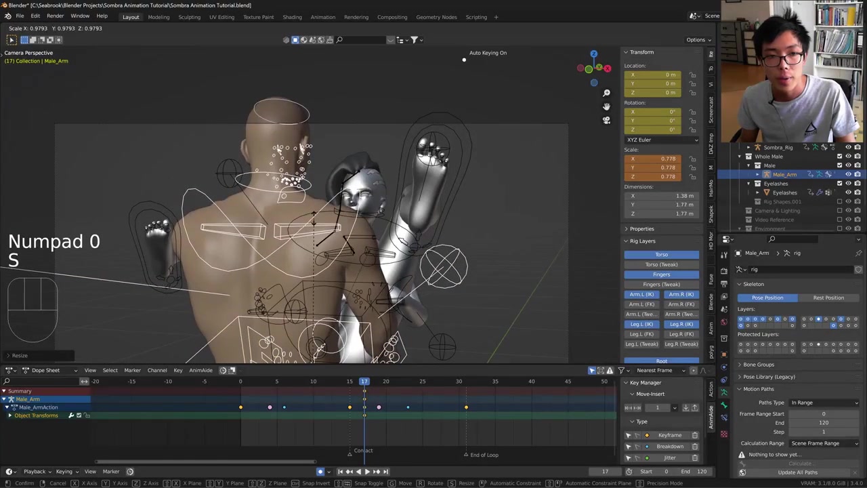Toggle camera view with the camera gizmo icon

click(x=606, y=120)
